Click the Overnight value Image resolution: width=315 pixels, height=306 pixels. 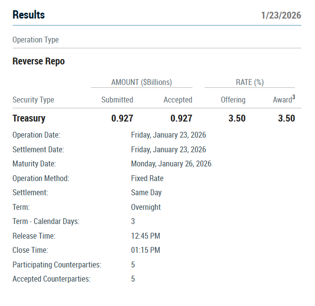146,207
